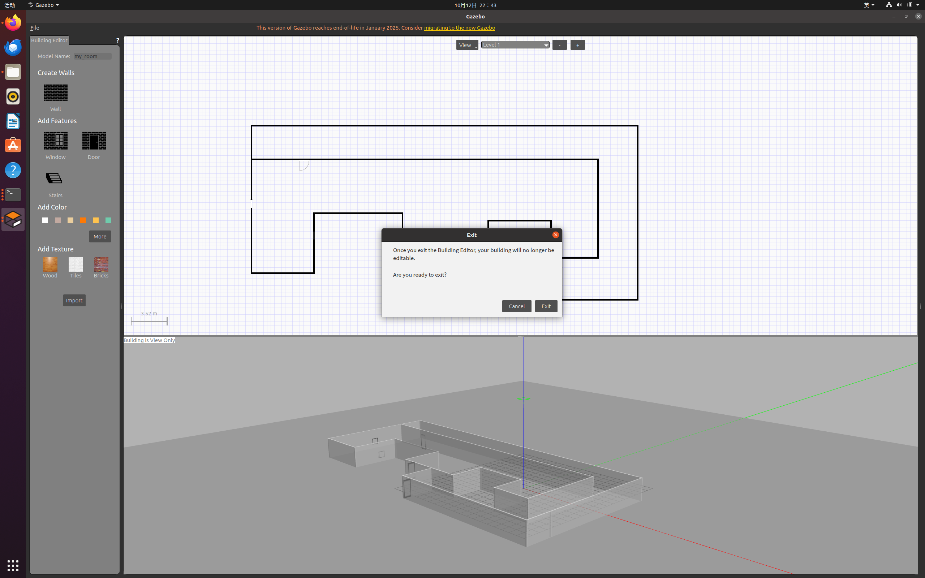Click the Model Name input field
The image size is (925, 578).
click(92, 56)
